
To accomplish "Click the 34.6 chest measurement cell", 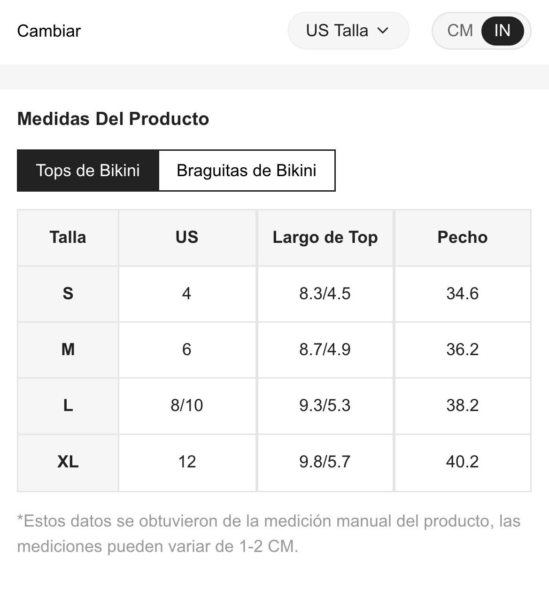I will click(463, 294).
